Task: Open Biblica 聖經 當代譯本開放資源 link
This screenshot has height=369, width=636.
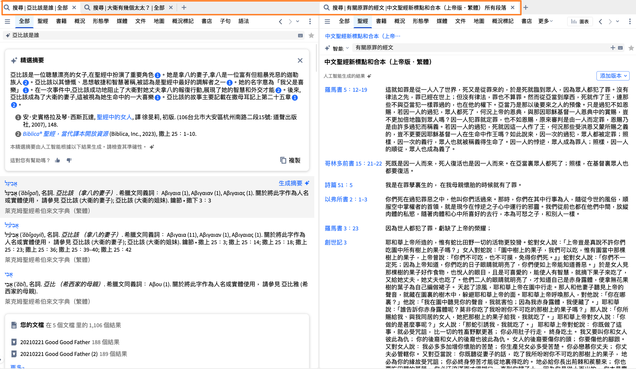Action: (x=66, y=134)
